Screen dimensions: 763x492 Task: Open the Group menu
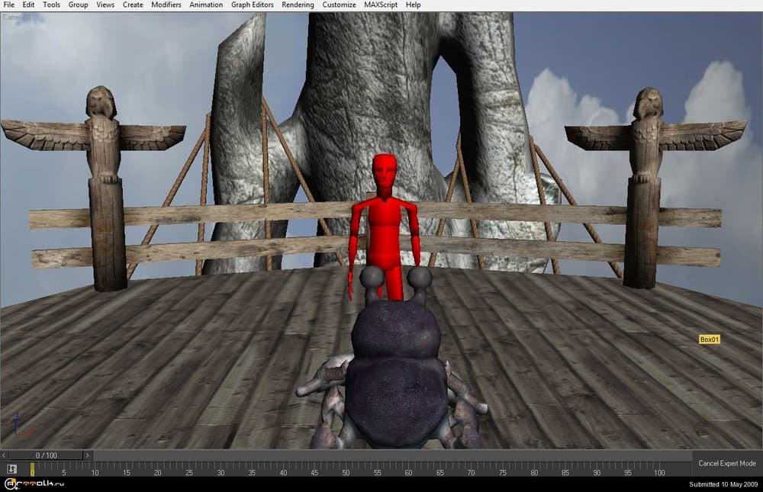[78, 5]
